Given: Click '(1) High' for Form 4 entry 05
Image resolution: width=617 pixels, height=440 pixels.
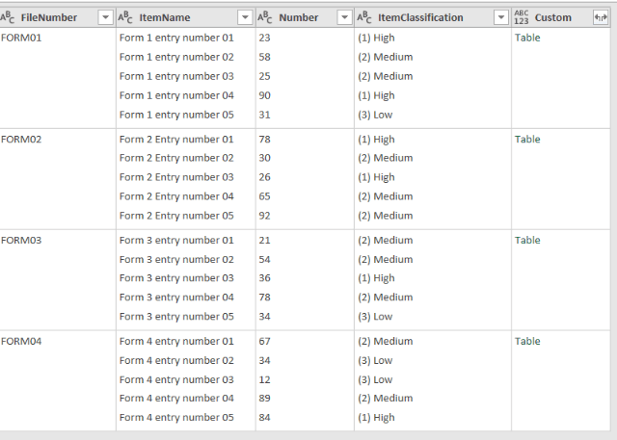Looking at the screenshot, I should point(376,418).
